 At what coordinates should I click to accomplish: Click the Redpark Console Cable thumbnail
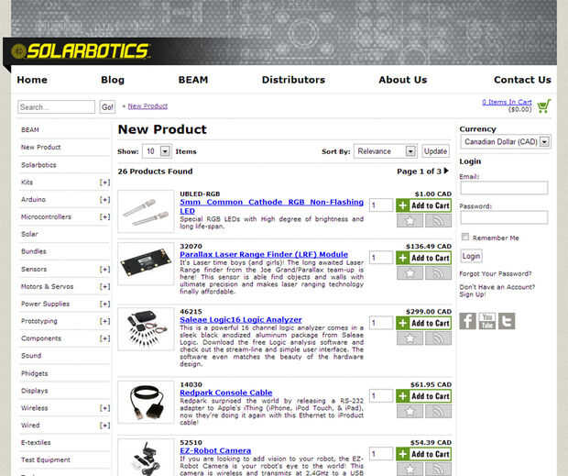146,402
